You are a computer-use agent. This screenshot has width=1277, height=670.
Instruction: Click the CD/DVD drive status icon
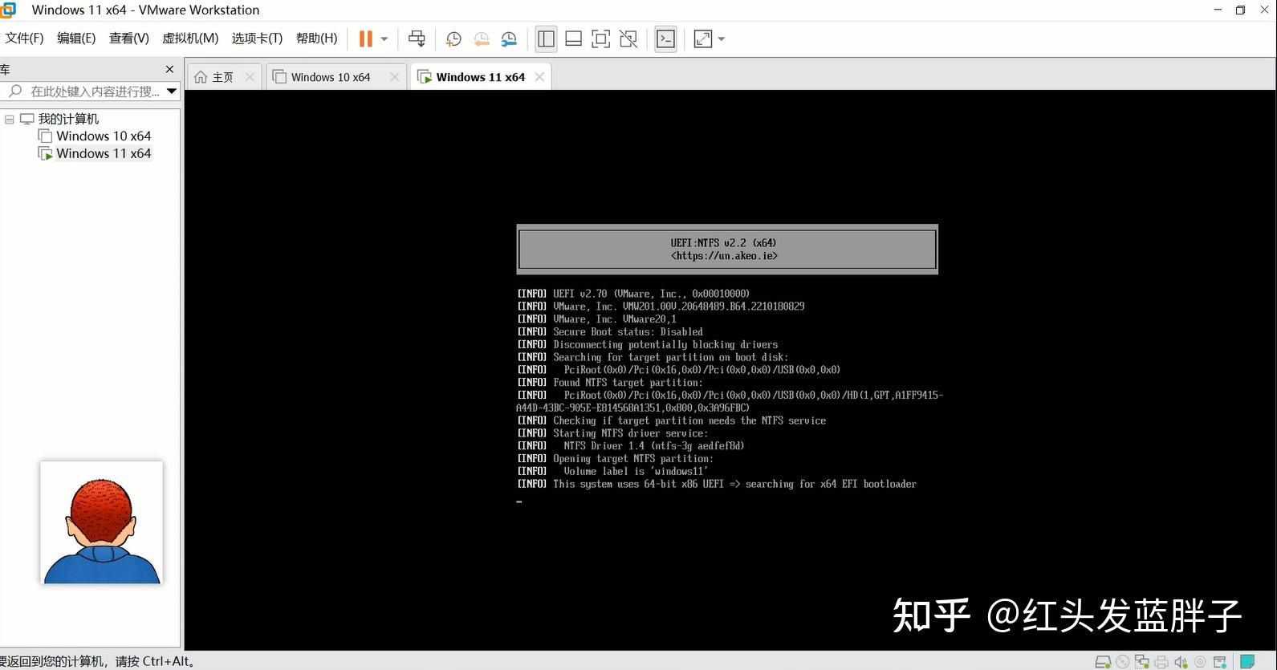pos(1122,662)
